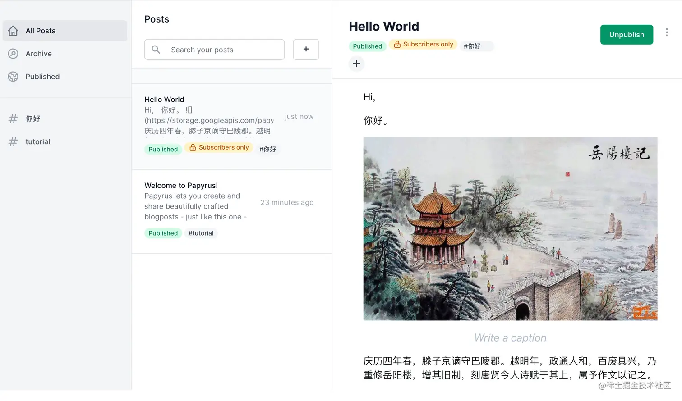Click the just now timestamp
Image resolution: width=682 pixels, height=401 pixels.
click(x=299, y=117)
